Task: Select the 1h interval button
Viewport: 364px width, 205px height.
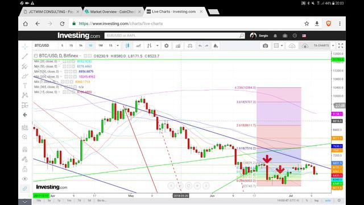Action: (81, 46)
